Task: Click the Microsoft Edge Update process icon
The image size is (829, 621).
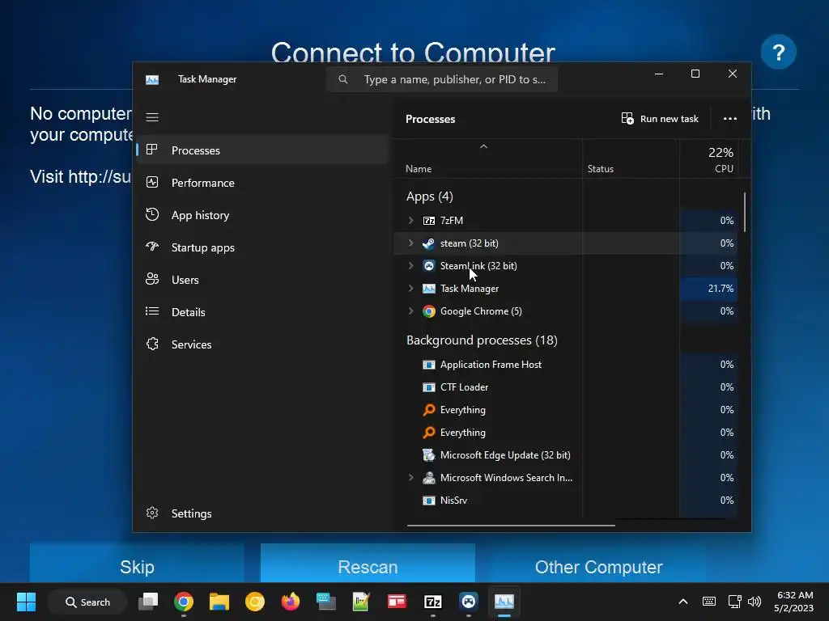Action: 429,454
